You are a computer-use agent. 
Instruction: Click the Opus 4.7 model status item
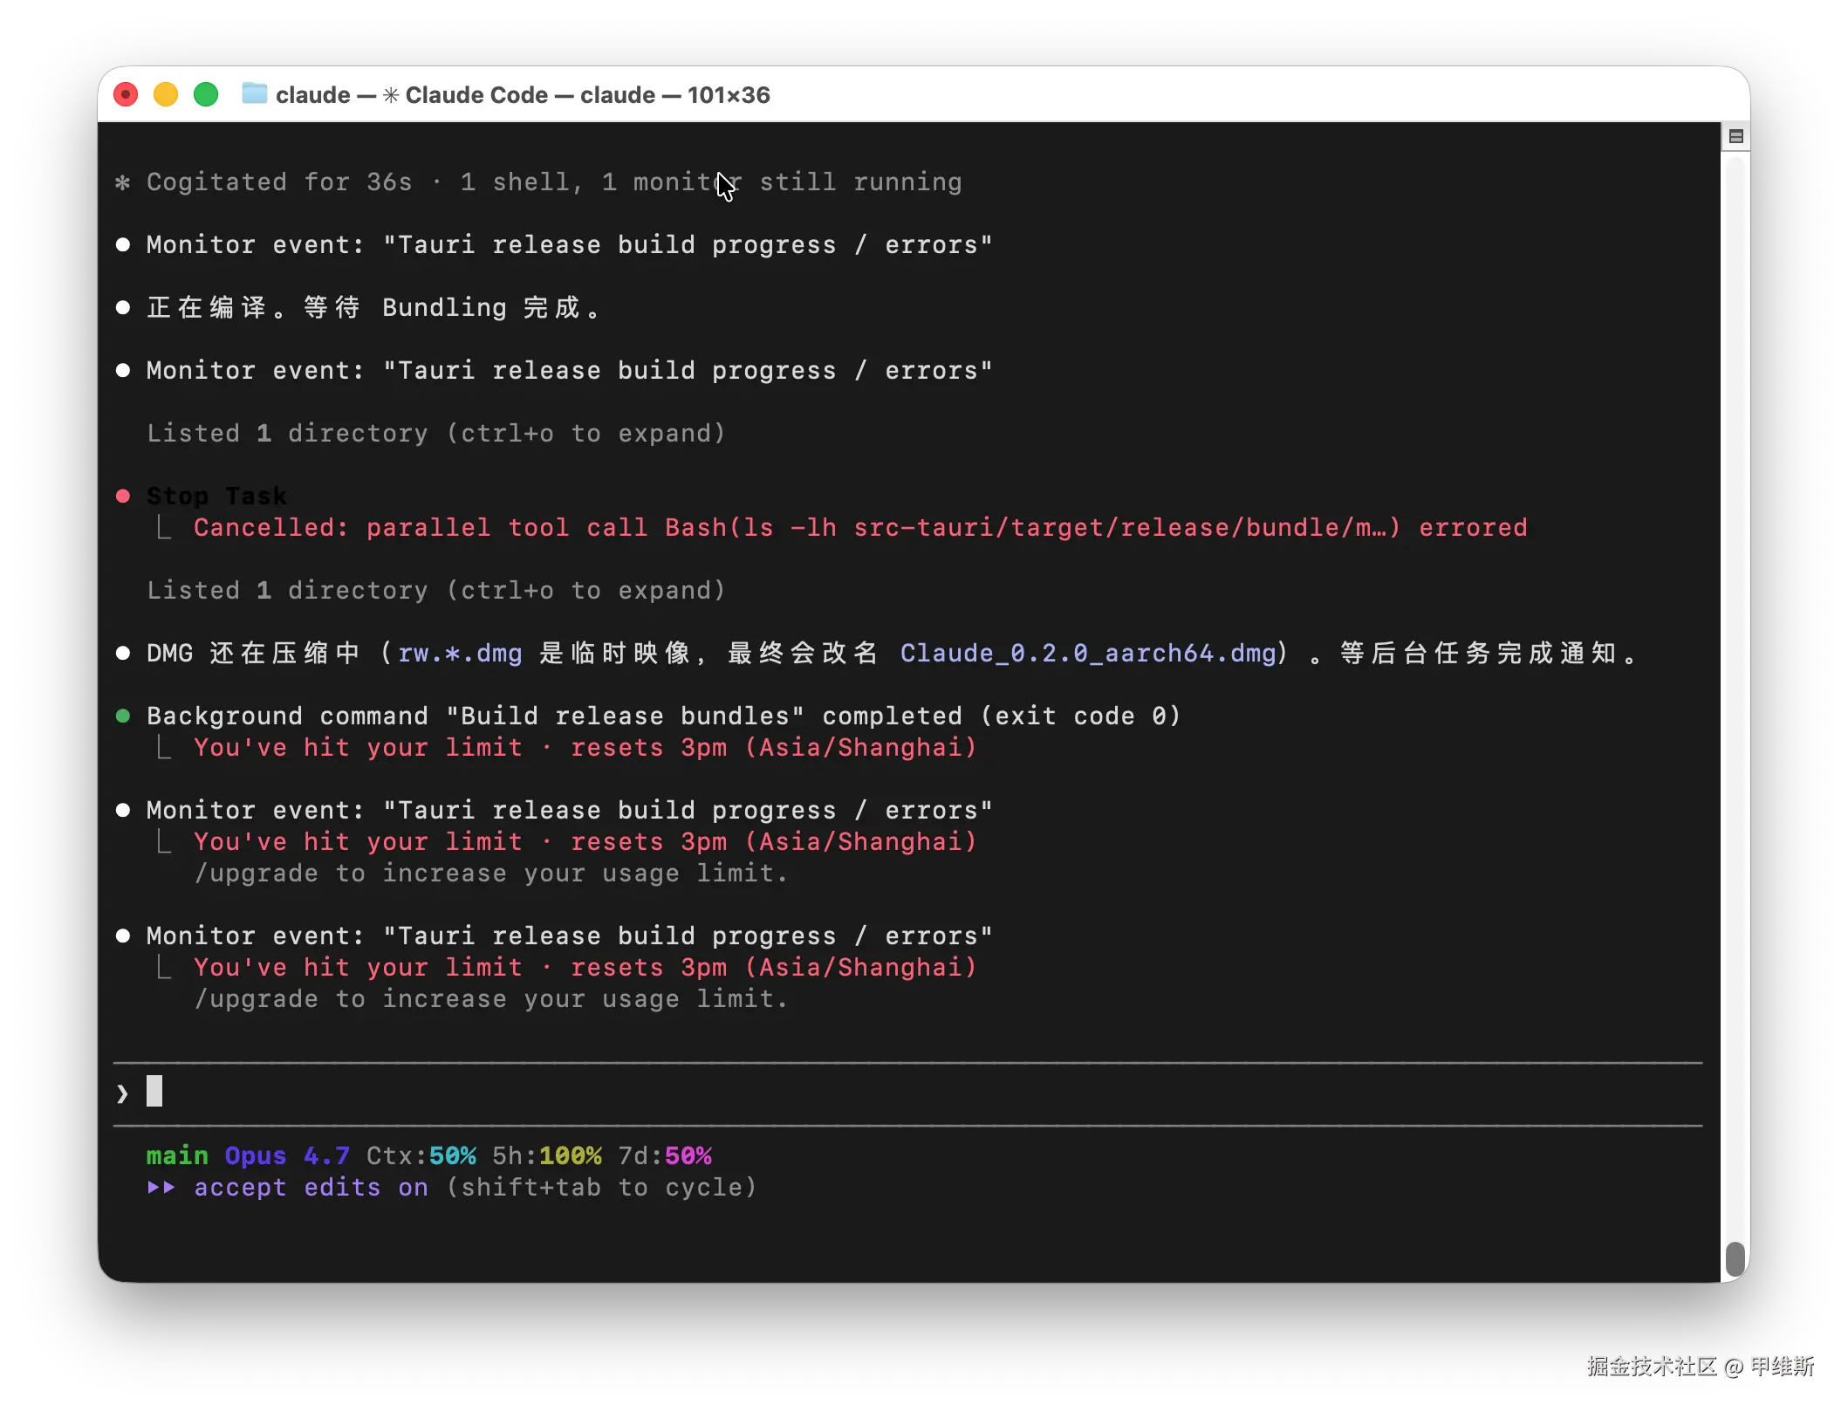287,1155
